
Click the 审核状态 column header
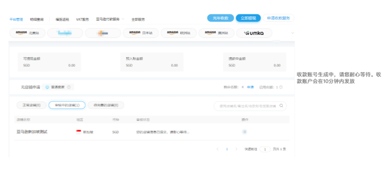click(143, 120)
